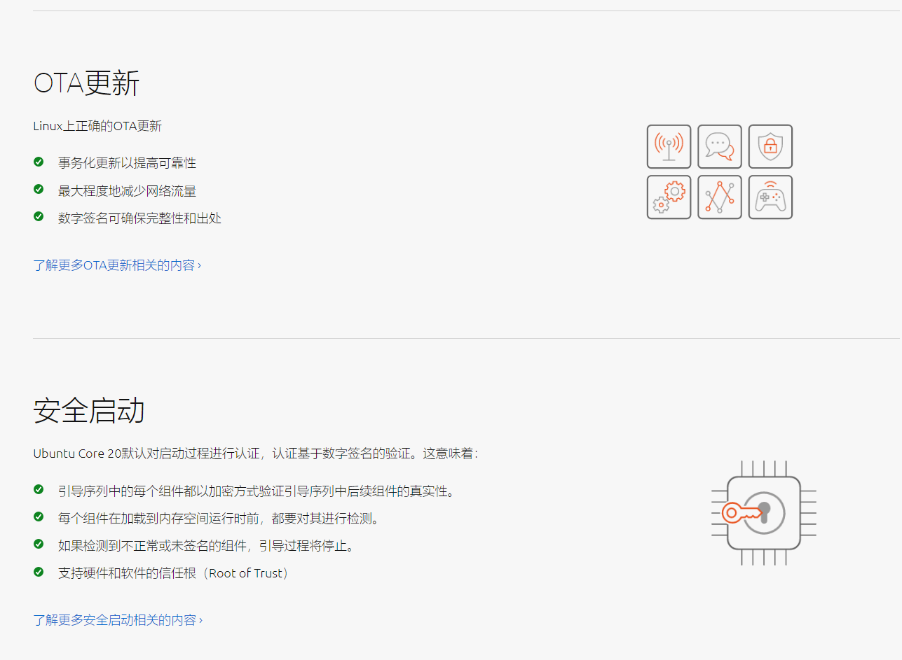Click the OTA更新 heading
902x660 pixels.
coord(86,84)
